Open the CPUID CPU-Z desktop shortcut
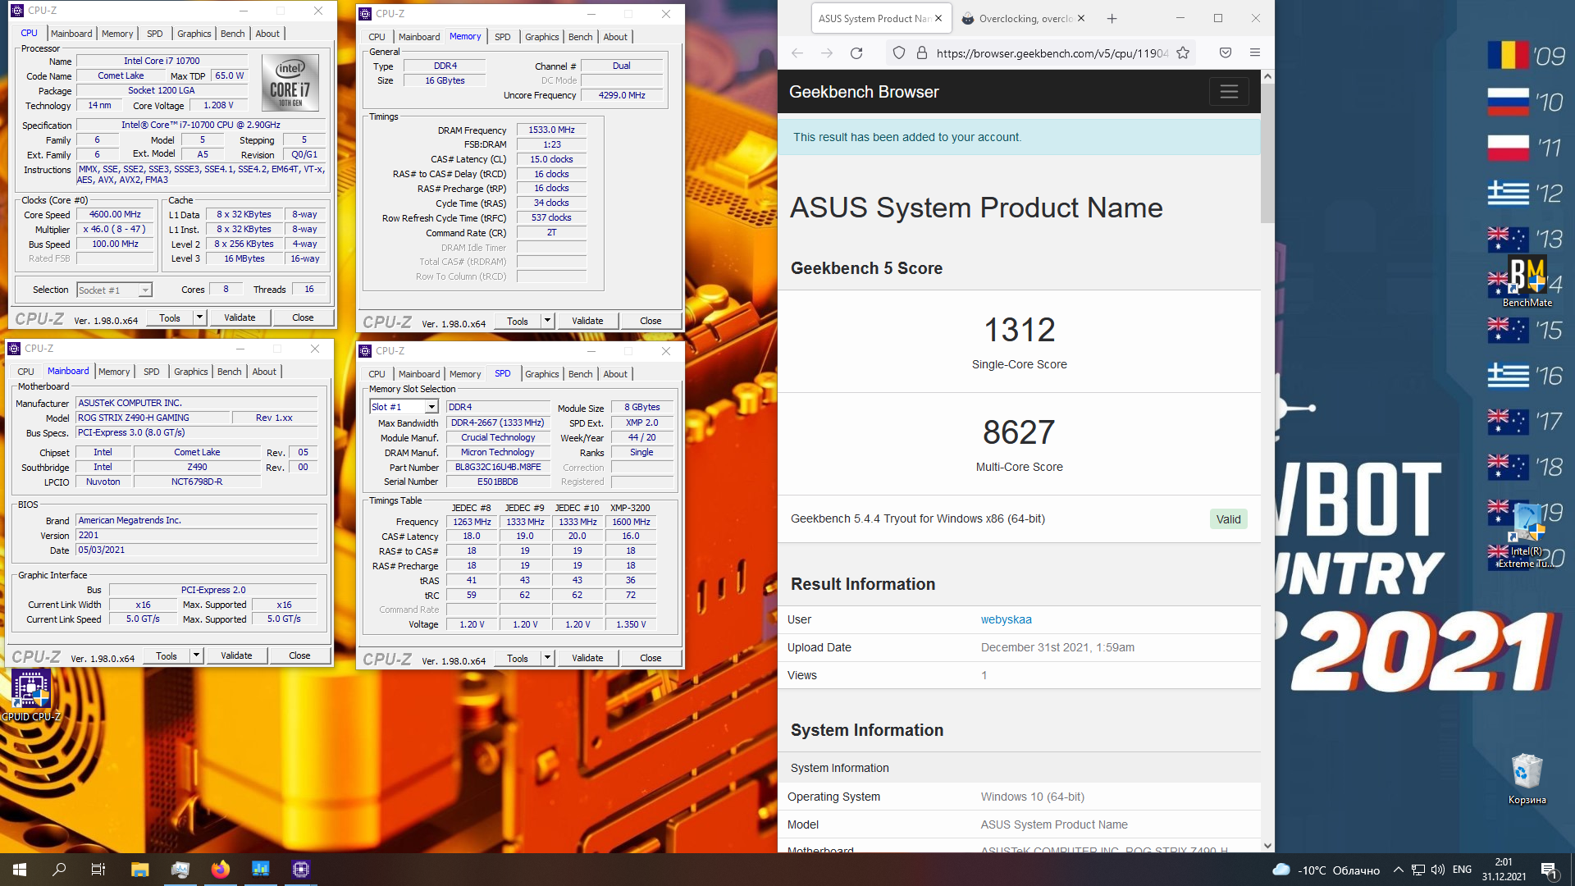The height and width of the screenshot is (886, 1575). [31, 696]
